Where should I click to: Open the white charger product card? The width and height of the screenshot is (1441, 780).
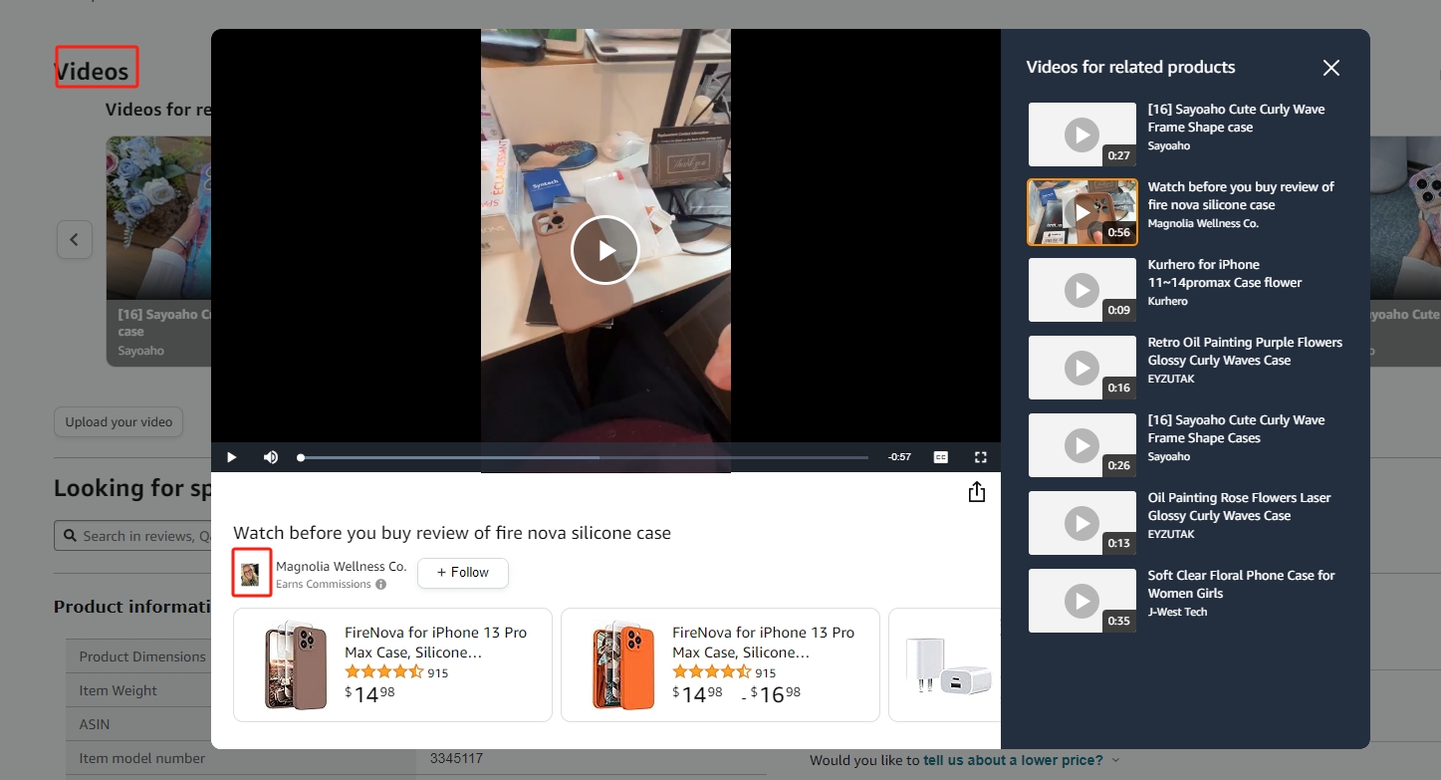pyautogui.click(x=944, y=664)
